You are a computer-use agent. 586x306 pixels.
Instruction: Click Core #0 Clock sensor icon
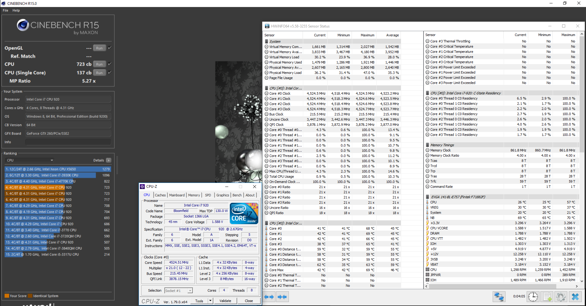tap(267, 93)
